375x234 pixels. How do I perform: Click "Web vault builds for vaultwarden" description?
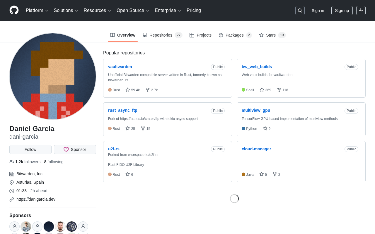tap(267, 75)
